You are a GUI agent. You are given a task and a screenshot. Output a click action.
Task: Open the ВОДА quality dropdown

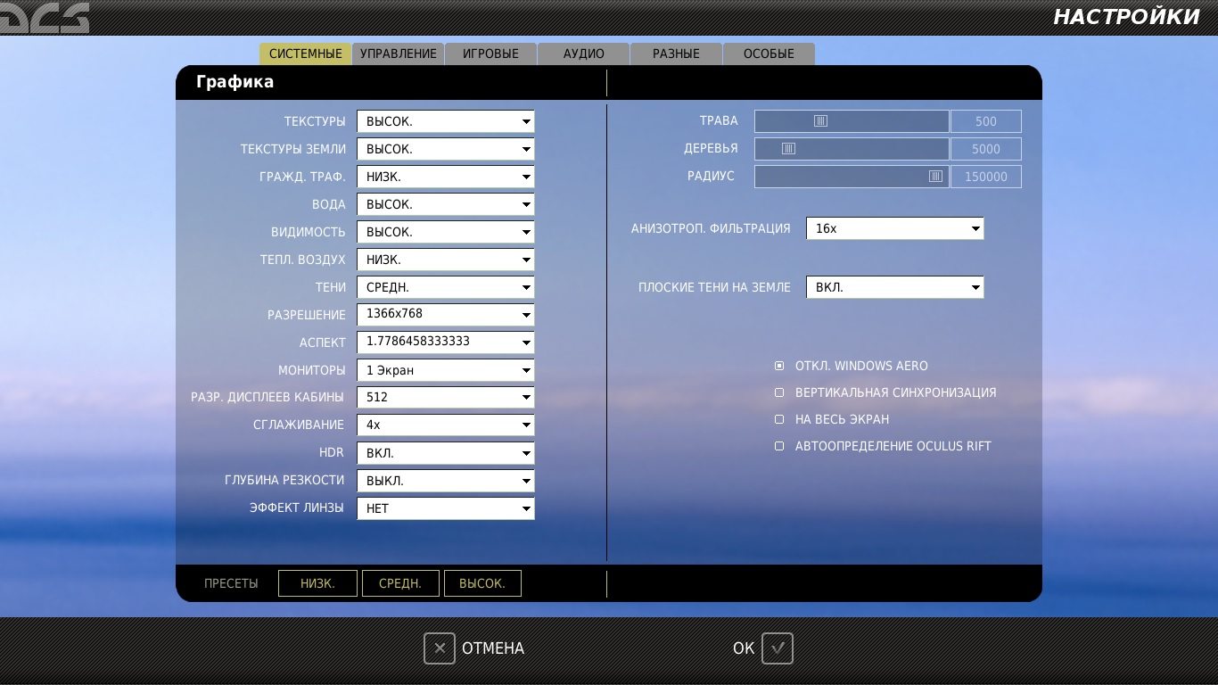point(446,204)
